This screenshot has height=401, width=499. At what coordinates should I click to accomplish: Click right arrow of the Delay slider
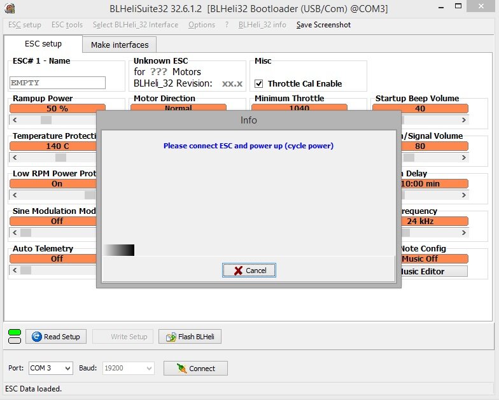[x=463, y=195]
